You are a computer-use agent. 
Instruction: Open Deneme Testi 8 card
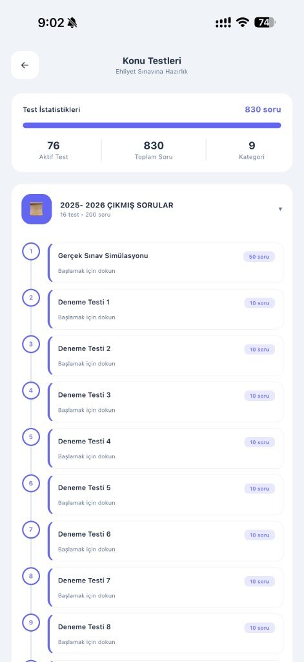tap(166, 634)
